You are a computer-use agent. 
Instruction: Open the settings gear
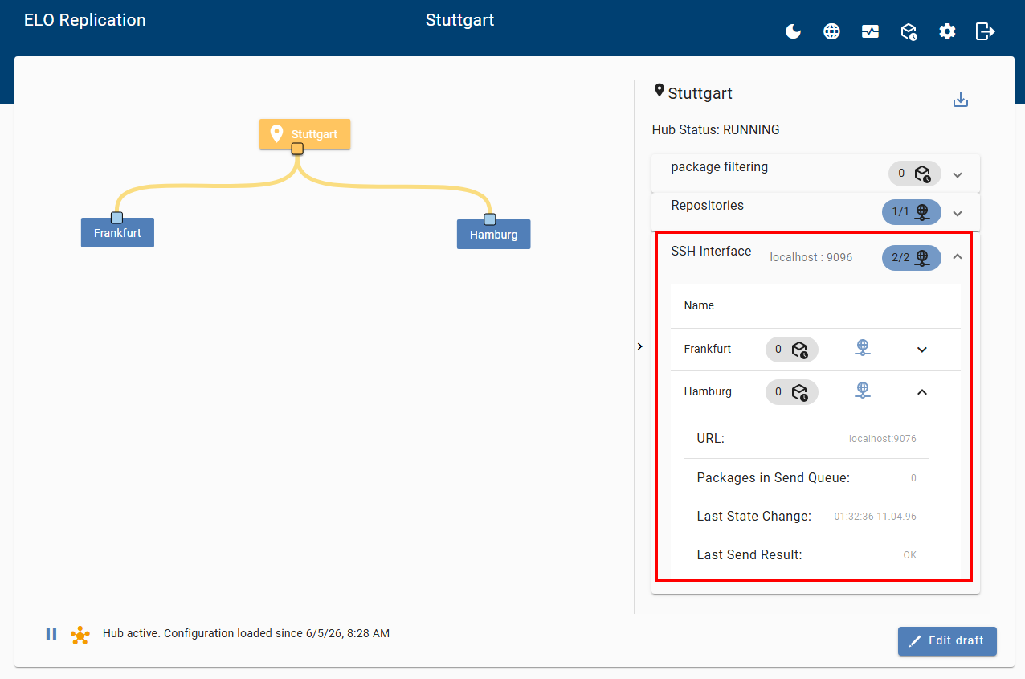[x=947, y=31]
